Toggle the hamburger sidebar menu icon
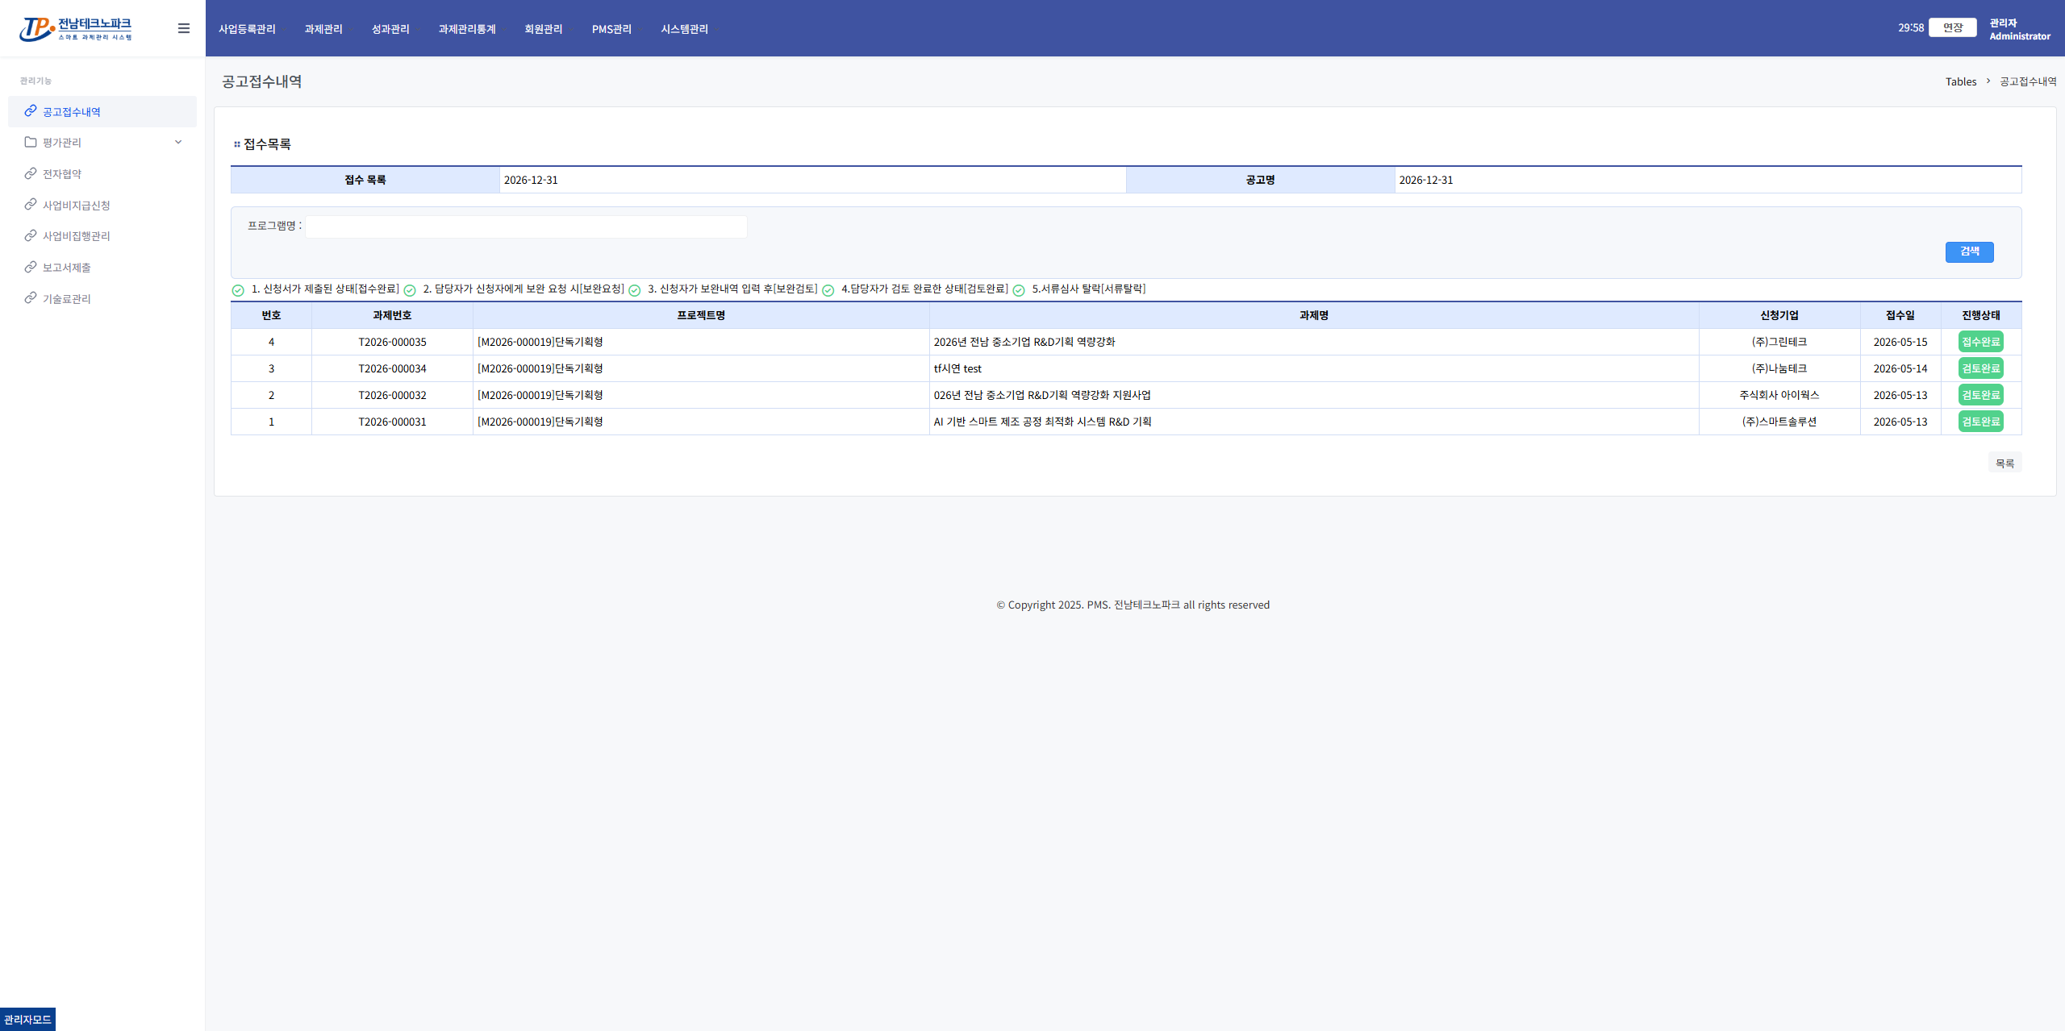This screenshot has height=1031, width=2065. click(184, 28)
